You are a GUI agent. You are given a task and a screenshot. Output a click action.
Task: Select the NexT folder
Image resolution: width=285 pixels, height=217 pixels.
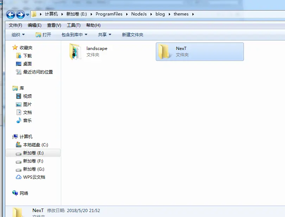[199, 52]
